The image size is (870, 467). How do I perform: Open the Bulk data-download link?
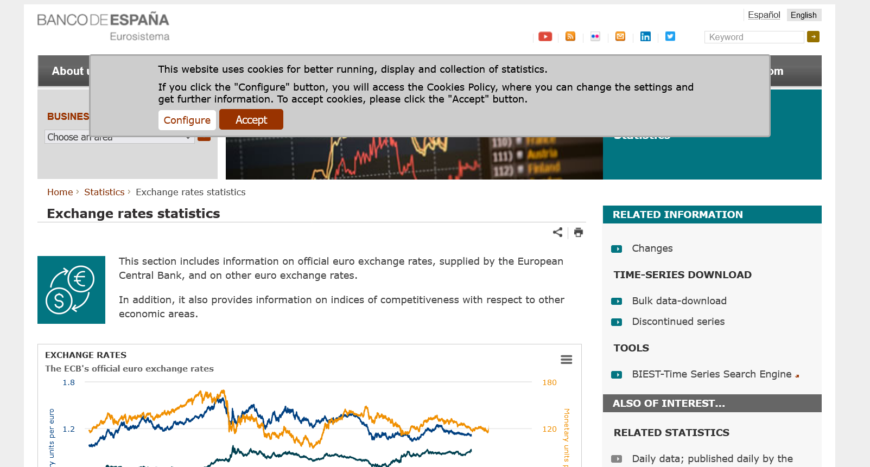679,301
